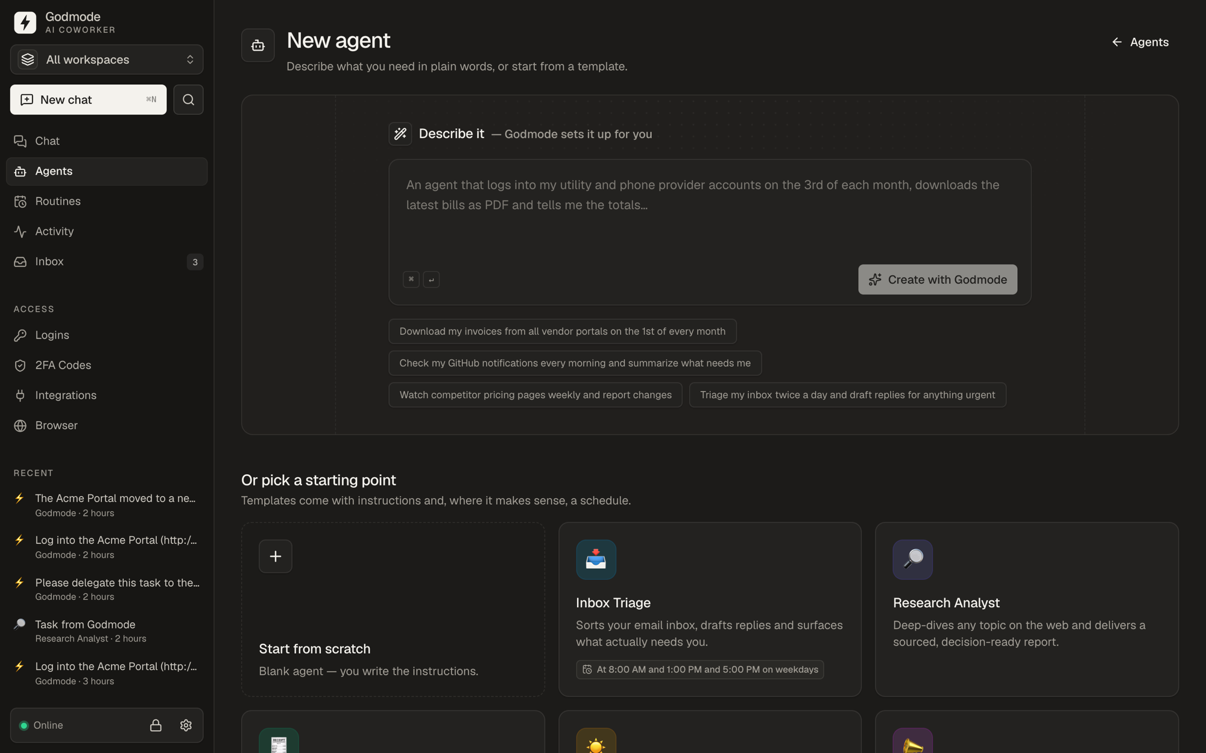Go to Agents in the sidebar
Image resolution: width=1206 pixels, height=753 pixels.
coord(107,171)
